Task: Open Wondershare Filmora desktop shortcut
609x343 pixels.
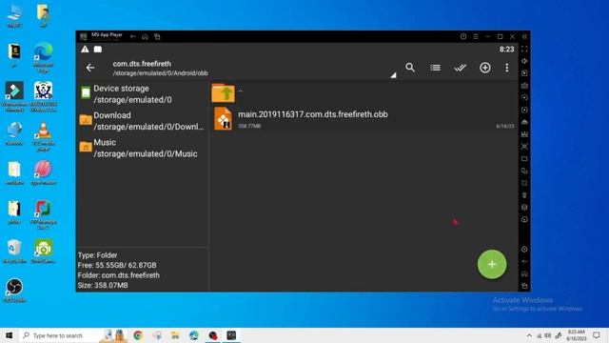Action: click(x=14, y=97)
